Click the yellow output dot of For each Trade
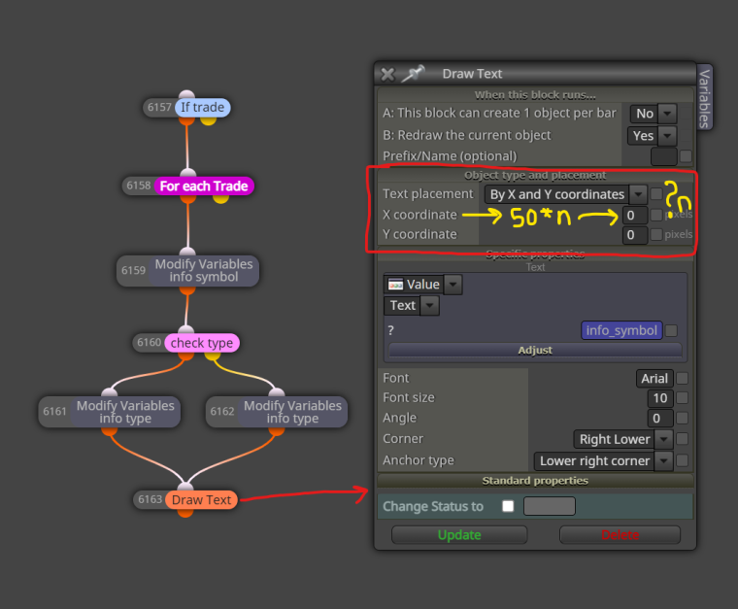This screenshot has height=609, width=738. click(x=220, y=198)
